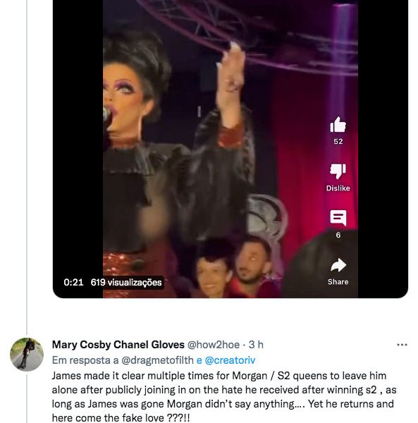Open the @how2hoe handle link
This screenshot has width=418, height=423.
(x=214, y=345)
